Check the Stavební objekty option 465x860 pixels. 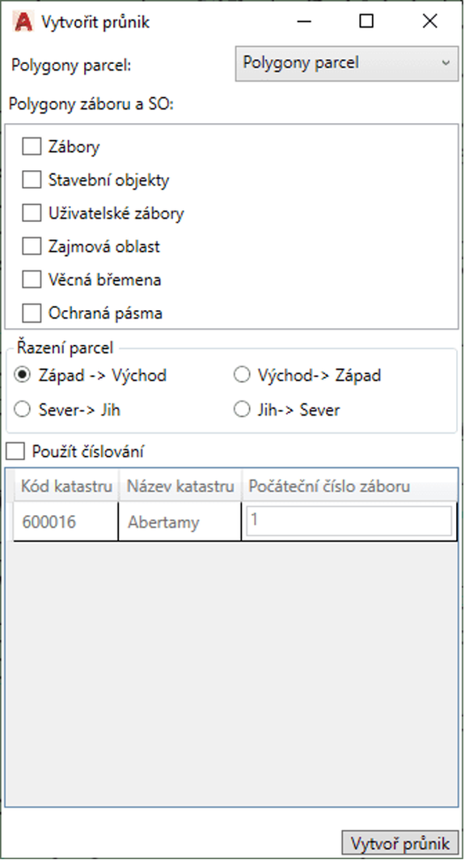(x=32, y=180)
